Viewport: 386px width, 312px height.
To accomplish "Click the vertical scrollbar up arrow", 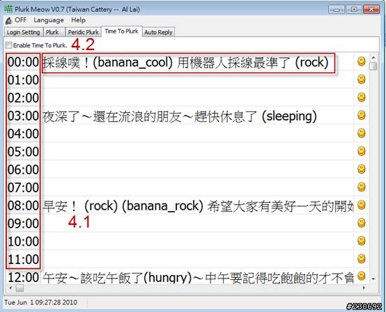I will [x=373, y=58].
